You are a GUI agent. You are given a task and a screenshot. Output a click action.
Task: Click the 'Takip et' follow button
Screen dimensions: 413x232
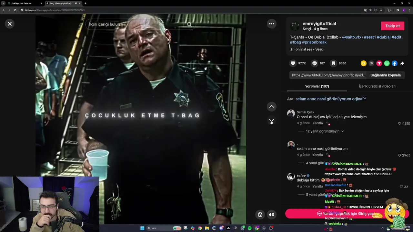tap(392, 26)
